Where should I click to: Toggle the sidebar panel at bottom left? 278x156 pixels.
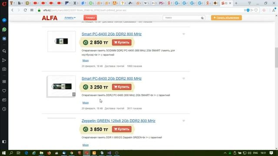4,142
